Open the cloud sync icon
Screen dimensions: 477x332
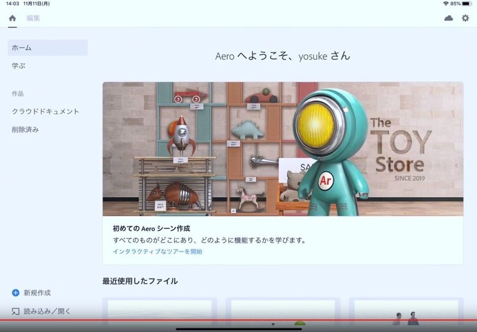448,18
